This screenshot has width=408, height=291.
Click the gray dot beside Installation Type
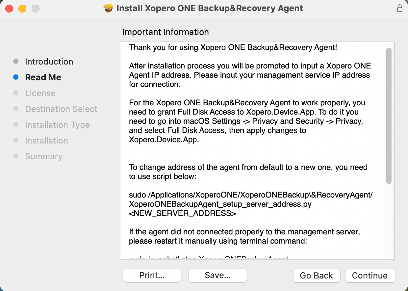pos(16,124)
